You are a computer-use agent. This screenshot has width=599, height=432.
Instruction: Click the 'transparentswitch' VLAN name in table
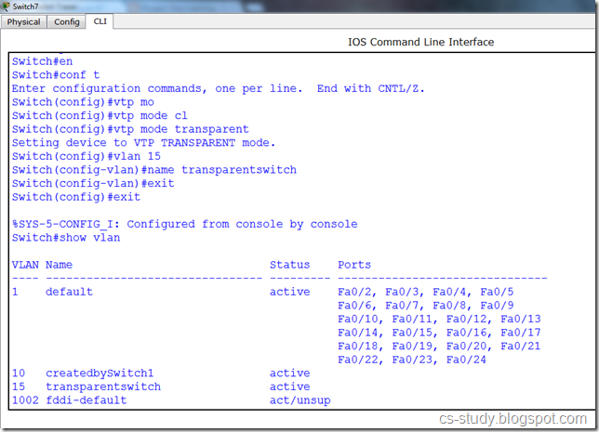coord(103,386)
